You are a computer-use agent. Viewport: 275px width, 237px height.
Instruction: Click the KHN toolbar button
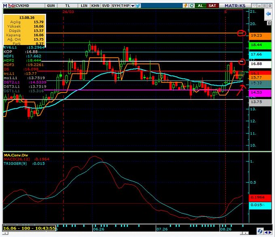(95, 6)
